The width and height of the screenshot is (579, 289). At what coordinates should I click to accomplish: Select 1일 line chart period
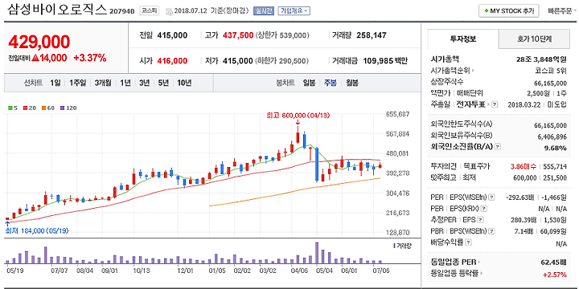(x=55, y=83)
